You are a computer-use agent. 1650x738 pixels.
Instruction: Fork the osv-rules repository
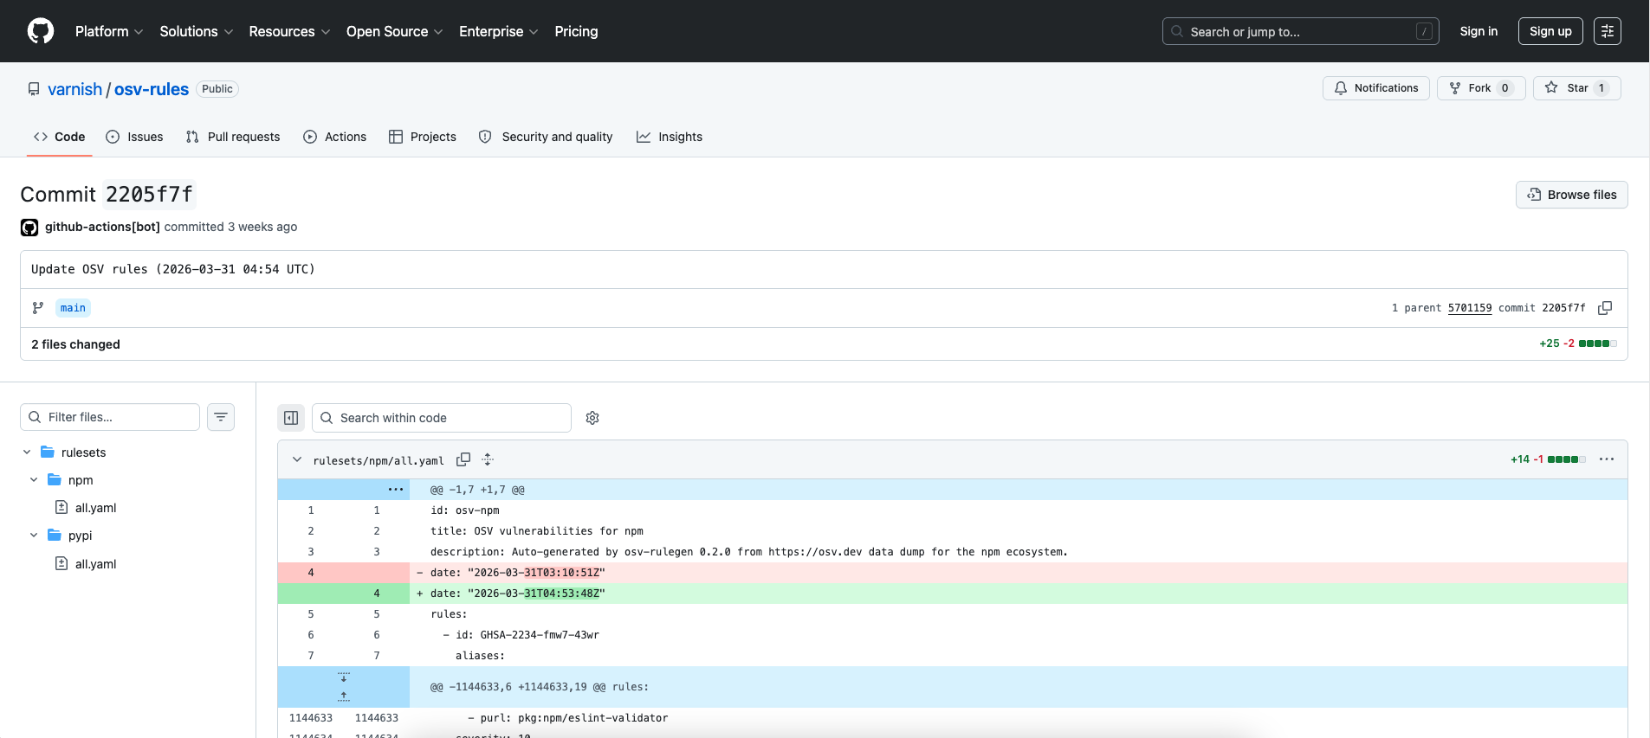tap(1481, 88)
